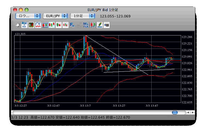Click the 高値=122.670 status bar value
Screen dimensions: 206x135
click(x=42, y=117)
